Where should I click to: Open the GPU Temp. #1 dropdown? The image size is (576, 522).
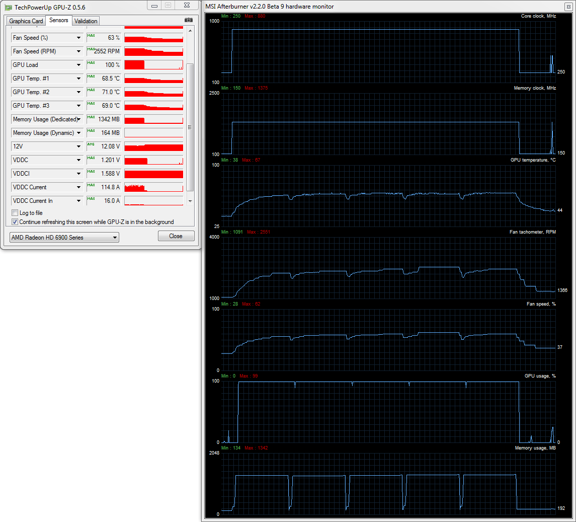click(x=78, y=79)
